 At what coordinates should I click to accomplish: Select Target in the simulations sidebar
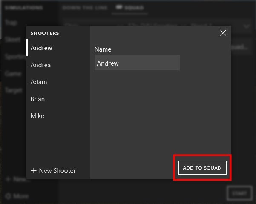(14, 90)
